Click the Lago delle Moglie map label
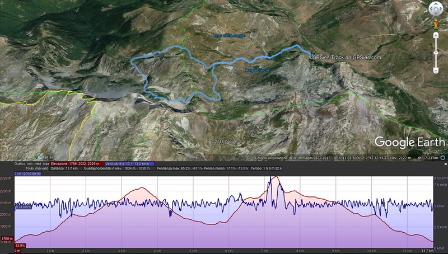Viewport: 448px width, 254px height. coord(230,36)
